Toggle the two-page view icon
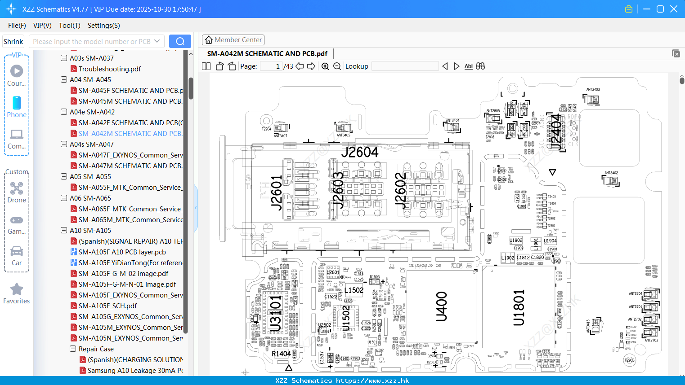Screen dimensions: 685x385 (206, 66)
